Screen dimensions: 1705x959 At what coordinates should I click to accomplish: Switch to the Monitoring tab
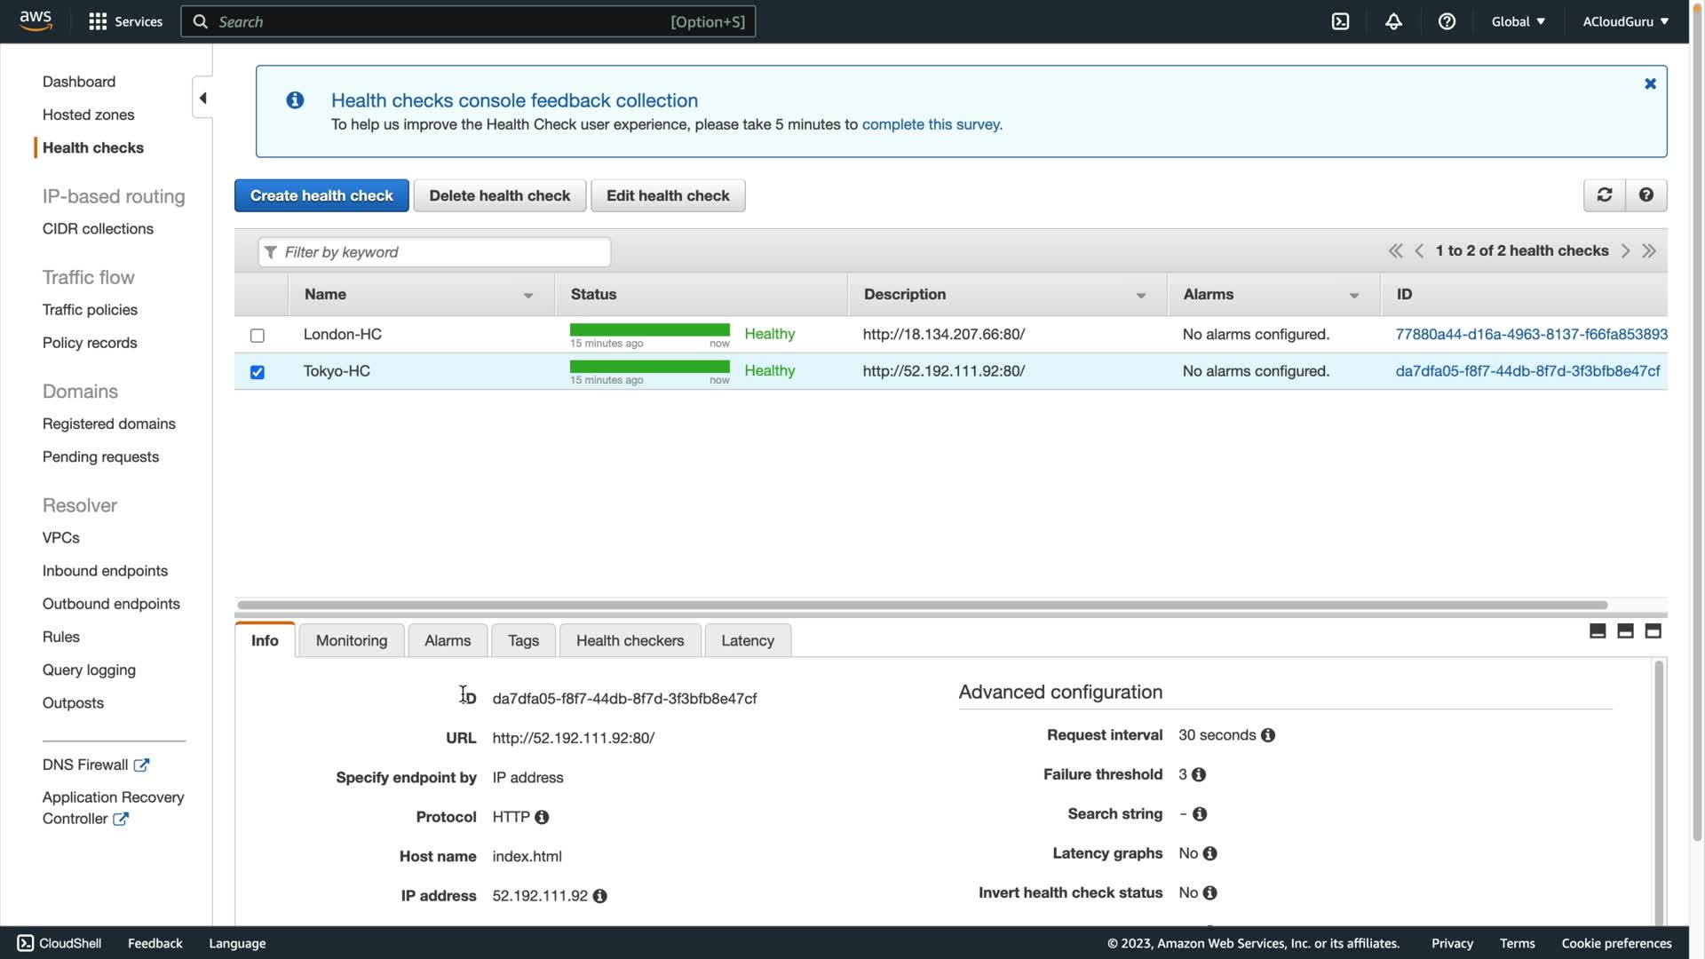click(x=351, y=640)
